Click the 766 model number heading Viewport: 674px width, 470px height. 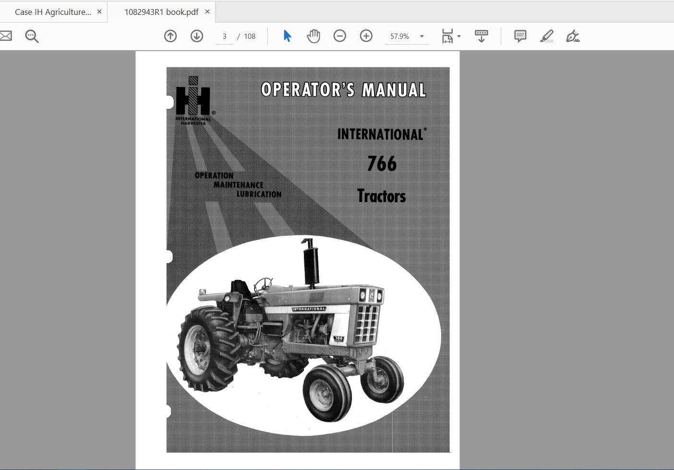[382, 164]
